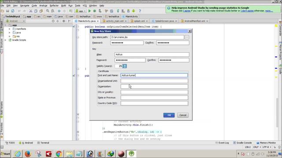
Task: Open the Tools menu
Action: [x=78, y=6]
